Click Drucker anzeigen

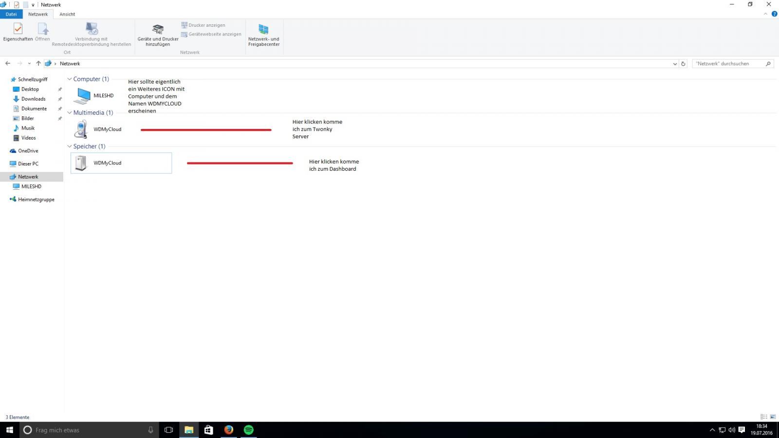click(203, 25)
